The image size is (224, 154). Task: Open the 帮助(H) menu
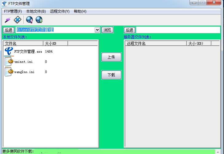80,11
